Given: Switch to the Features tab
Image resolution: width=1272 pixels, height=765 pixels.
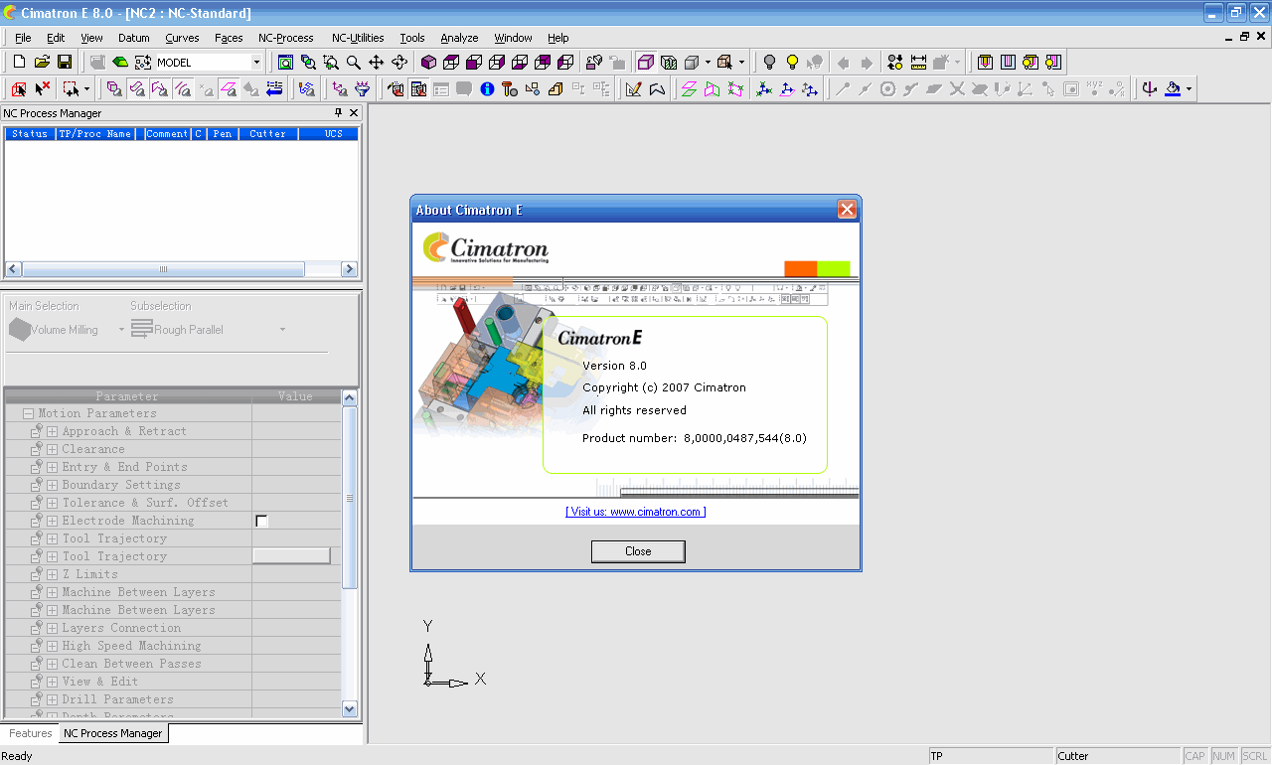Looking at the screenshot, I should click(31, 733).
